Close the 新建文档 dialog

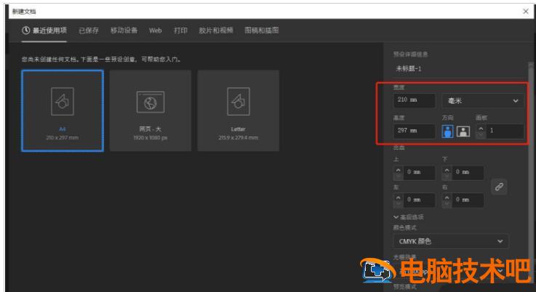526,12
